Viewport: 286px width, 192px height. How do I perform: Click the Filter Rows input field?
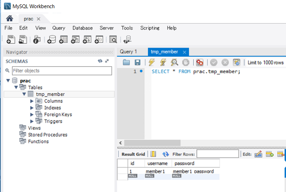tap(217, 154)
